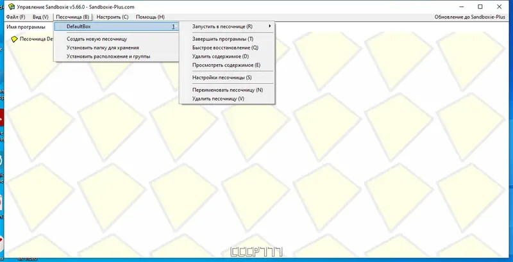This screenshot has height=262, width=513.
Task: Choose Переименовать песочницу (N)
Action: pyautogui.click(x=227, y=90)
